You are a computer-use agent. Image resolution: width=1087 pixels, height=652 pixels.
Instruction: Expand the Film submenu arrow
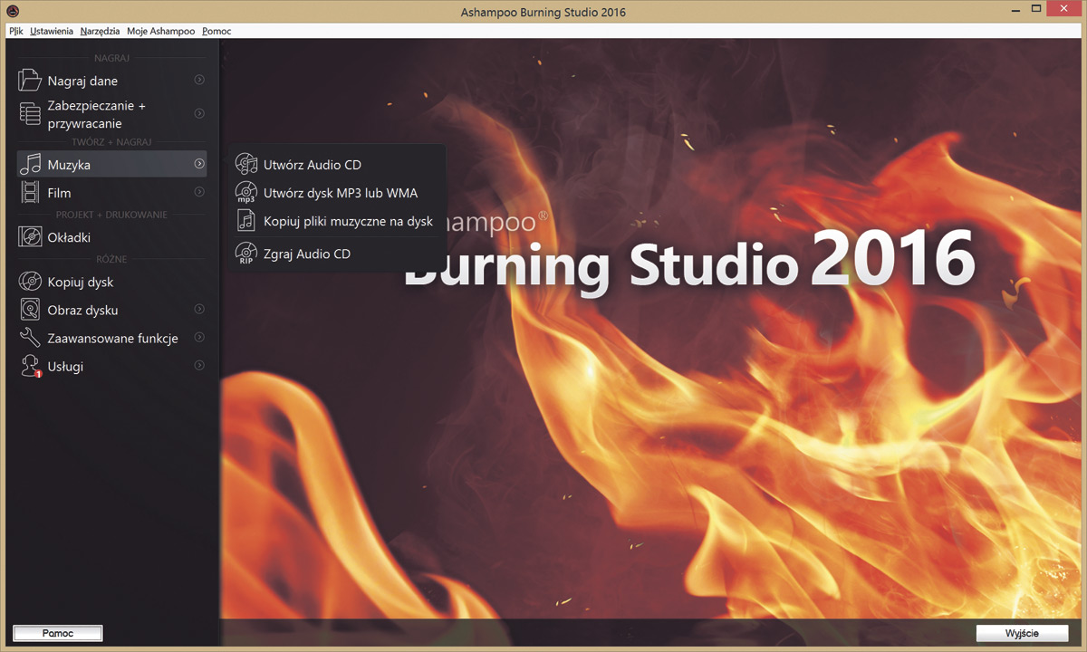pyautogui.click(x=199, y=192)
